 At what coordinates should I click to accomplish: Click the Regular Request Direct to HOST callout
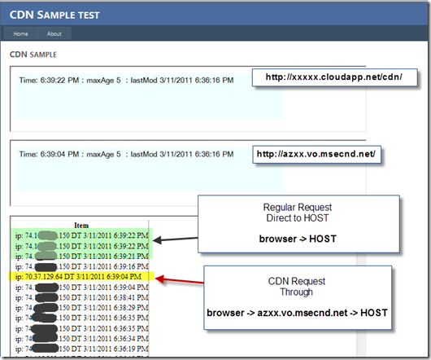298,224
